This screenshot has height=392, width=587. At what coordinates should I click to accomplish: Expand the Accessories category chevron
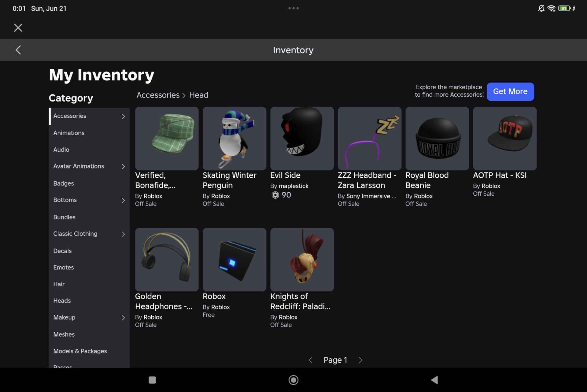pos(123,116)
